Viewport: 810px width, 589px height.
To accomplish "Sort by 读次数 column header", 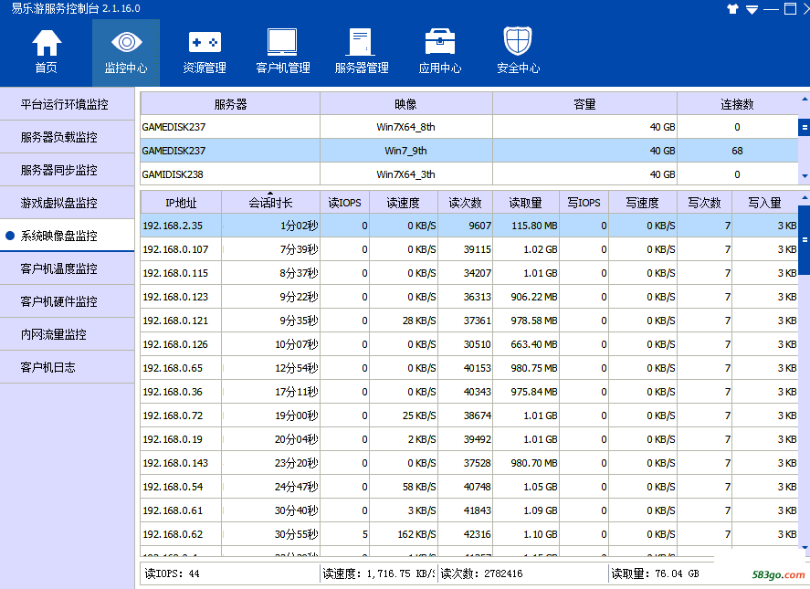I will point(466,203).
